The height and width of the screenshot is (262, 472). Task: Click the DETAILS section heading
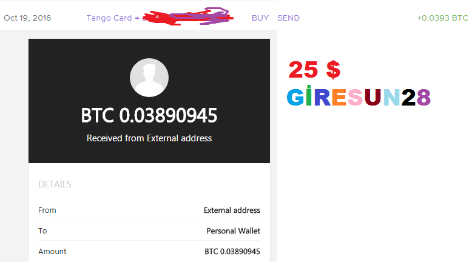[55, 184]
